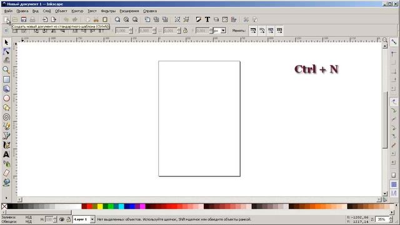Open the Layer 1 dropdown in status bar
The width and height of the screenshot is (400, 225).
pos(84,219)
